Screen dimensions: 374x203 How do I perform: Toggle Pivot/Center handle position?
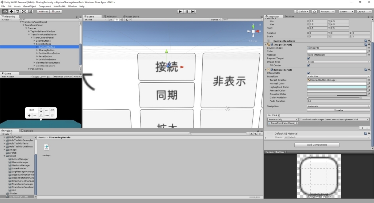coord(43,11)
